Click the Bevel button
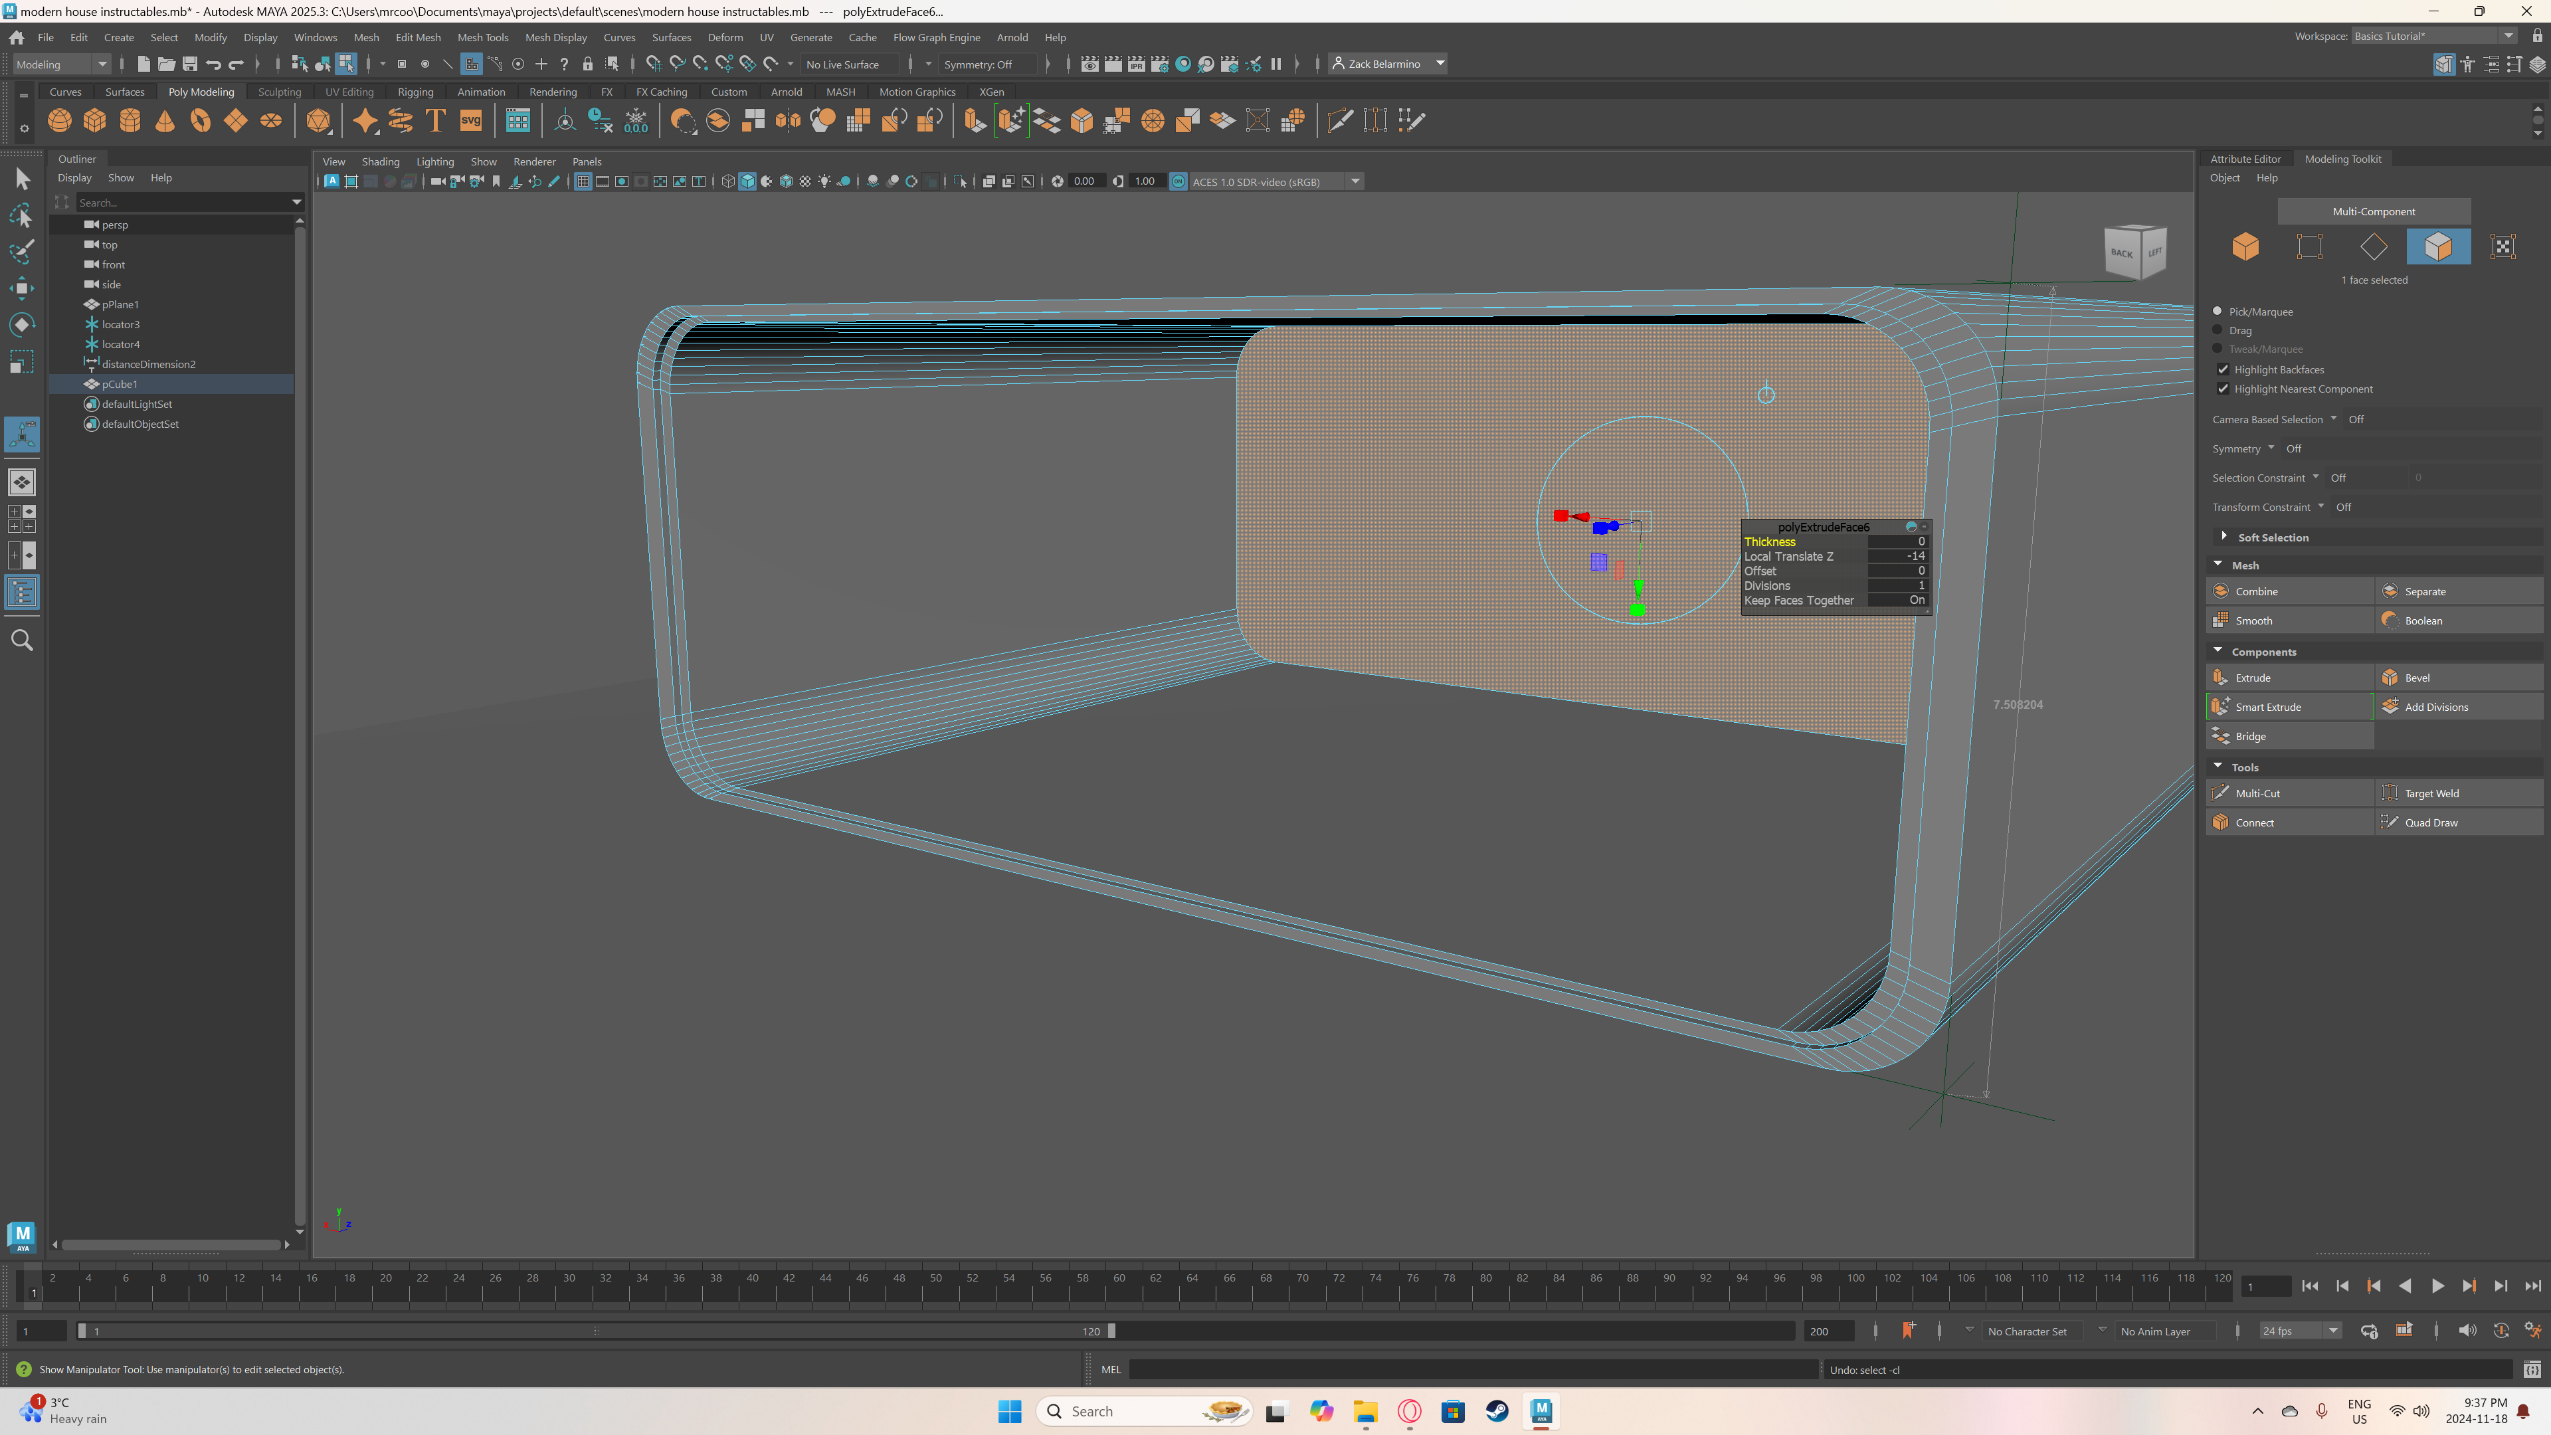Image resolution: width=2551 pixels, height=1435 pixels. (2459, 678)
